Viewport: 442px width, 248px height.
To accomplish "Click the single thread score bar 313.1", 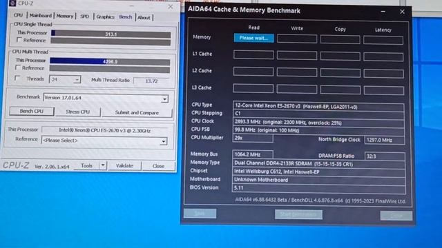I will 110,34.
